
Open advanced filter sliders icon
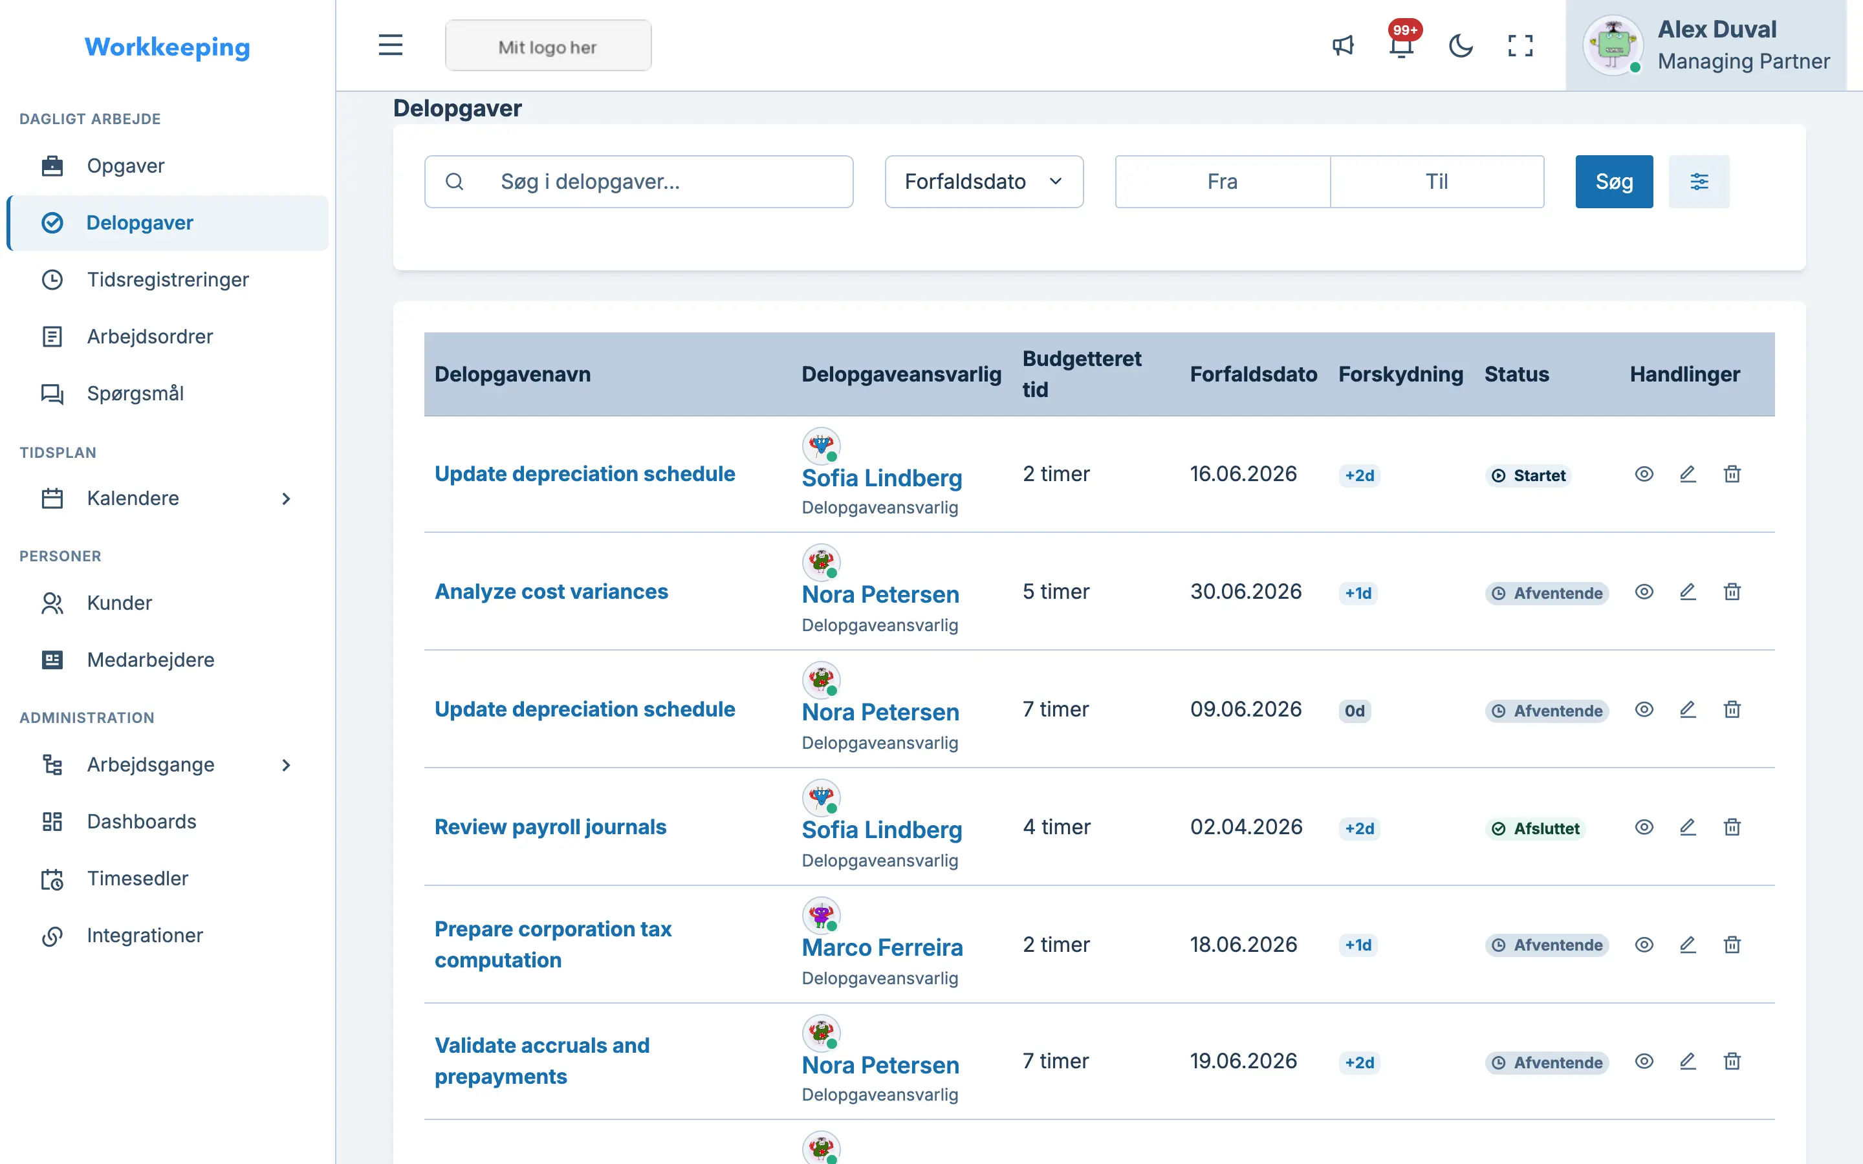tap(1699, 182)
